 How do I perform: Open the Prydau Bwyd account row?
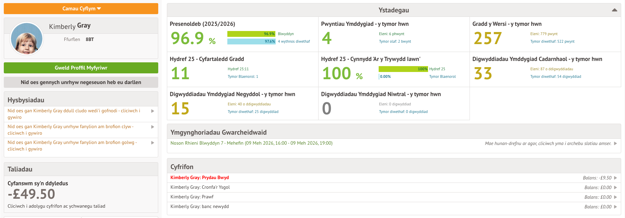(x=199, y=178)
